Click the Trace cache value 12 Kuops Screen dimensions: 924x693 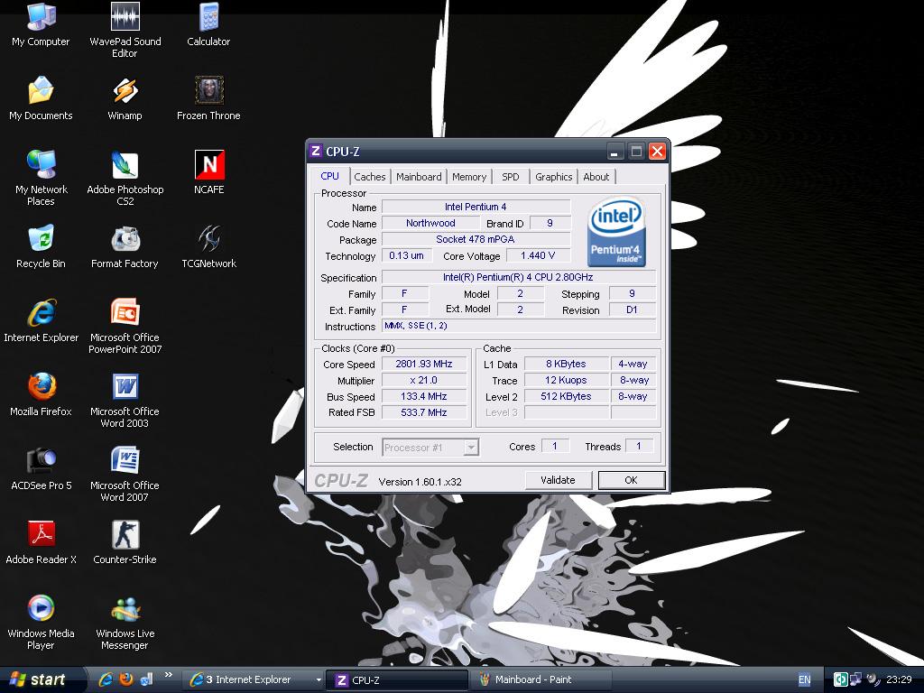click(567, 380)
